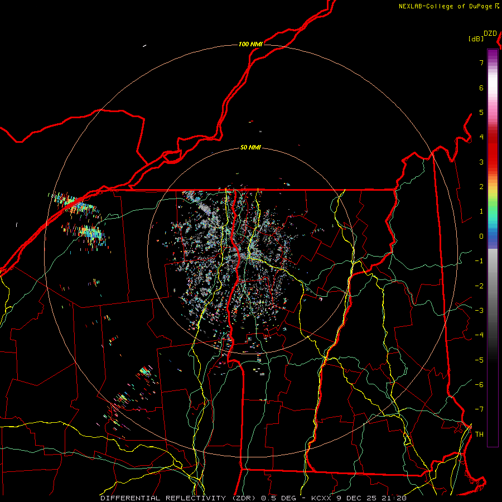Click the -3 value on color scale

pos(479,311)
